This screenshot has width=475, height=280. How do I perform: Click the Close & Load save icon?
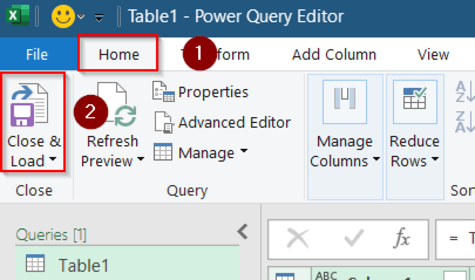(29, 105)
